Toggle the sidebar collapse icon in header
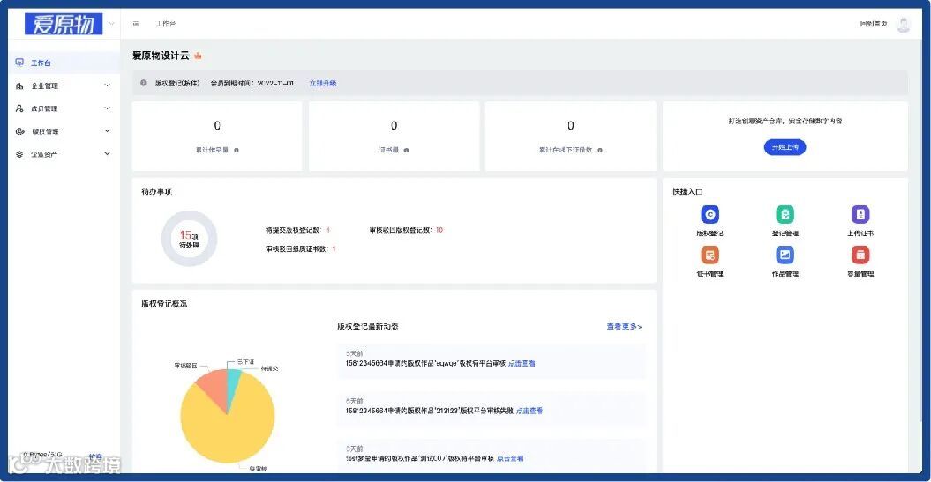 point(136,24)
